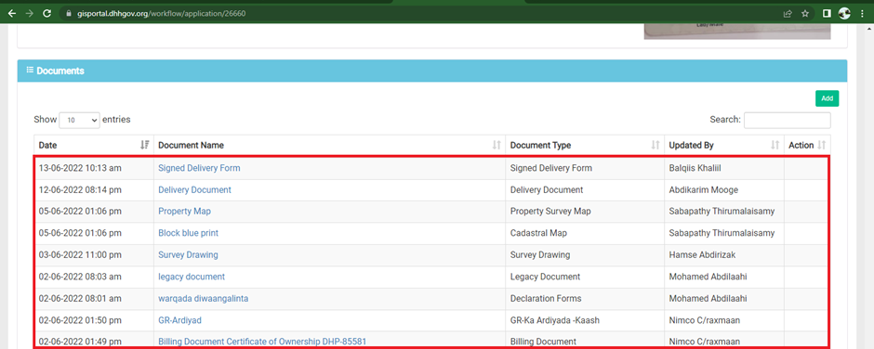Open legacy document link
Image resolution: width=874 pixels, height=349 pixels.
pos(192,277)
